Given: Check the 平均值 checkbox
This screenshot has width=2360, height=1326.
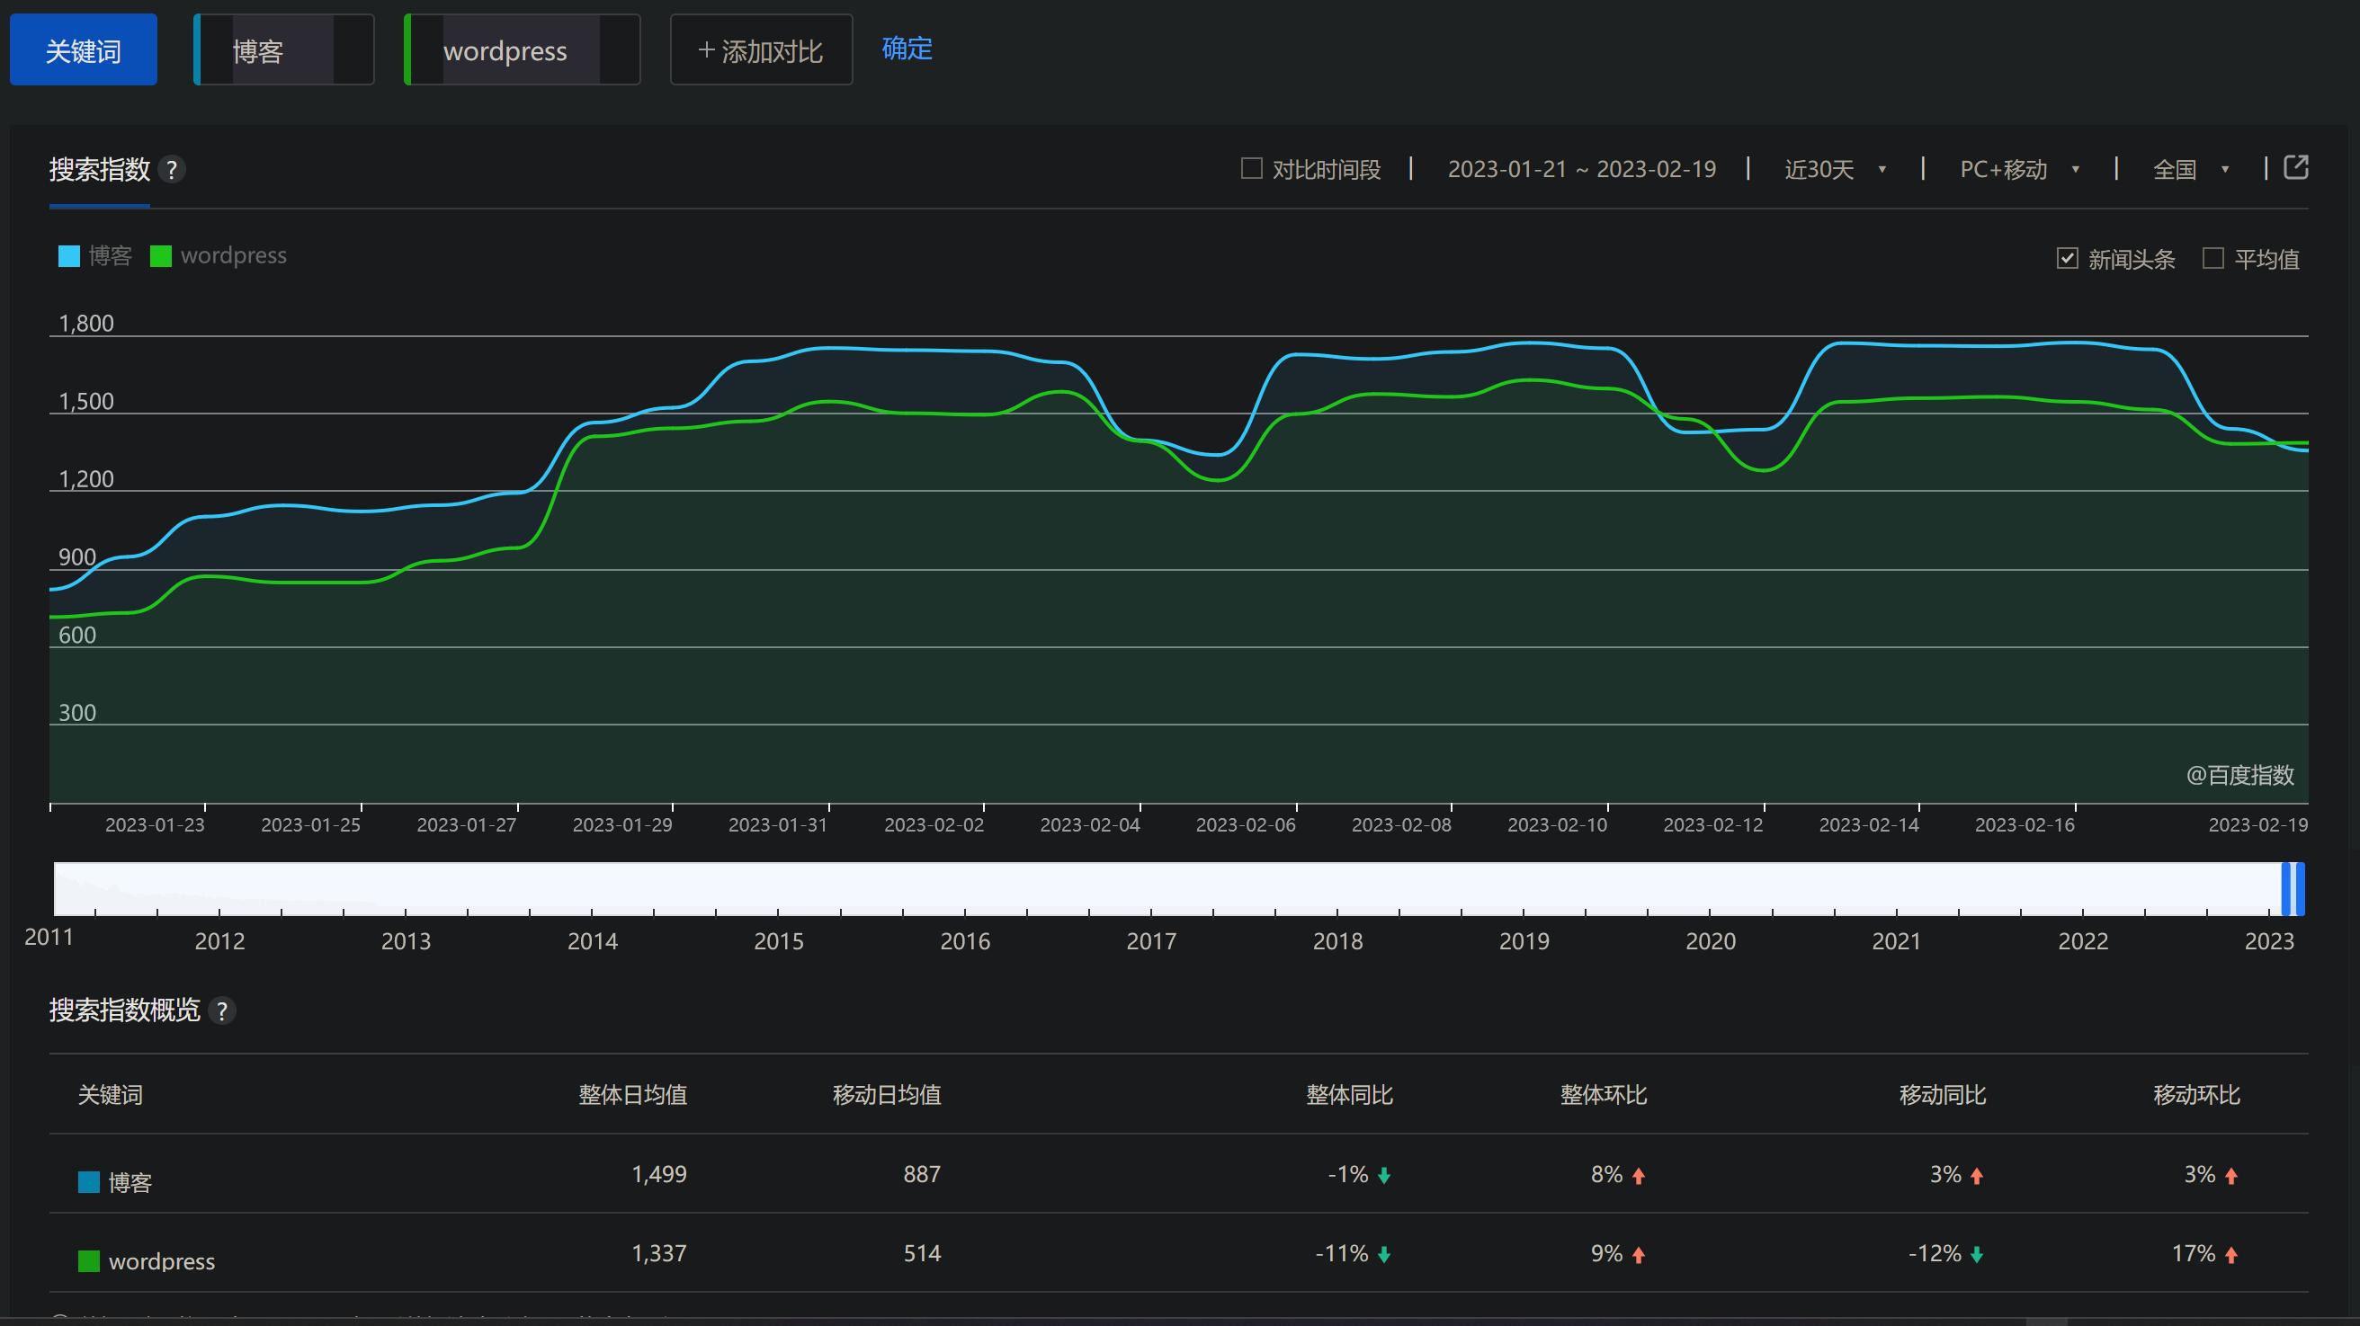Looking at the screenshot, I should click(2212, 258).
